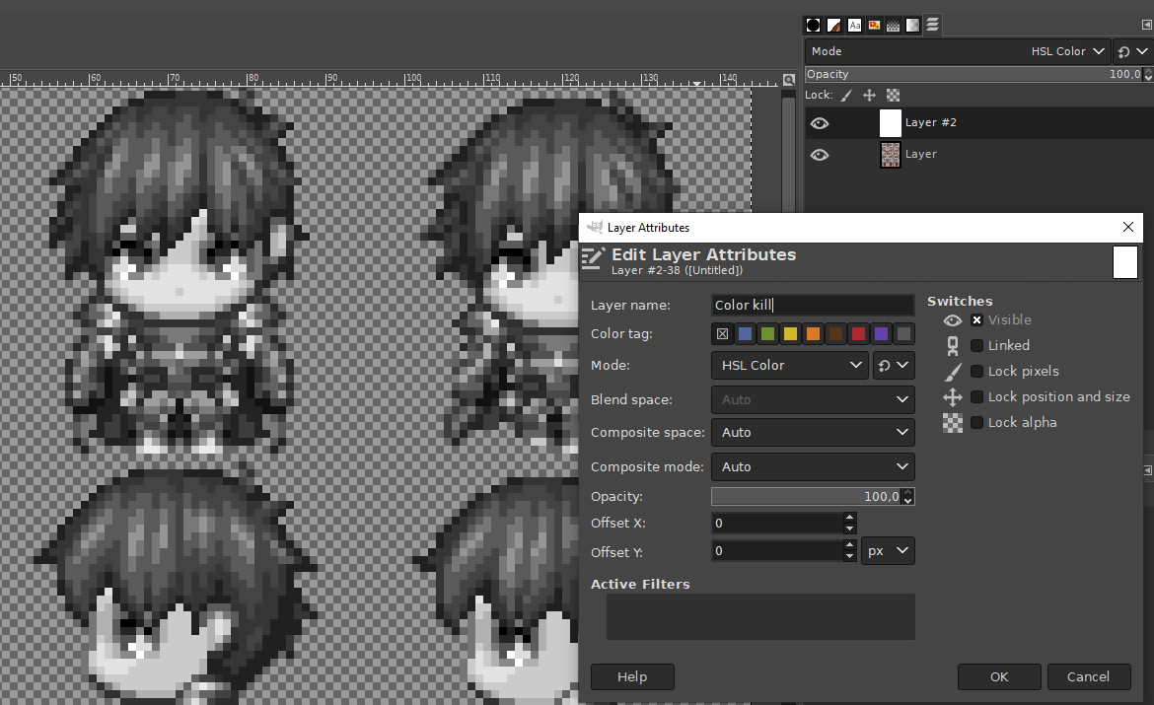Hide Layer #2 with its eye toggle
The image size is (1154, 705).
820,122
